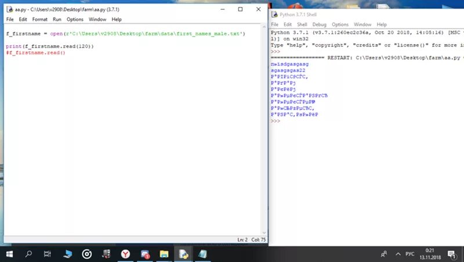Click the Python Shell title bar icon
This screenshot has width=464, height=262.
coord(274,14)
